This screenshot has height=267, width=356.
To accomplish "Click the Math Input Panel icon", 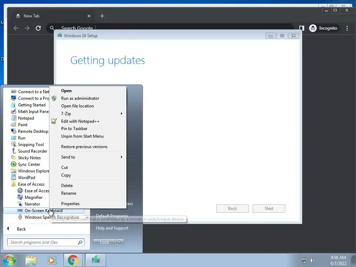I will point(14,112).
